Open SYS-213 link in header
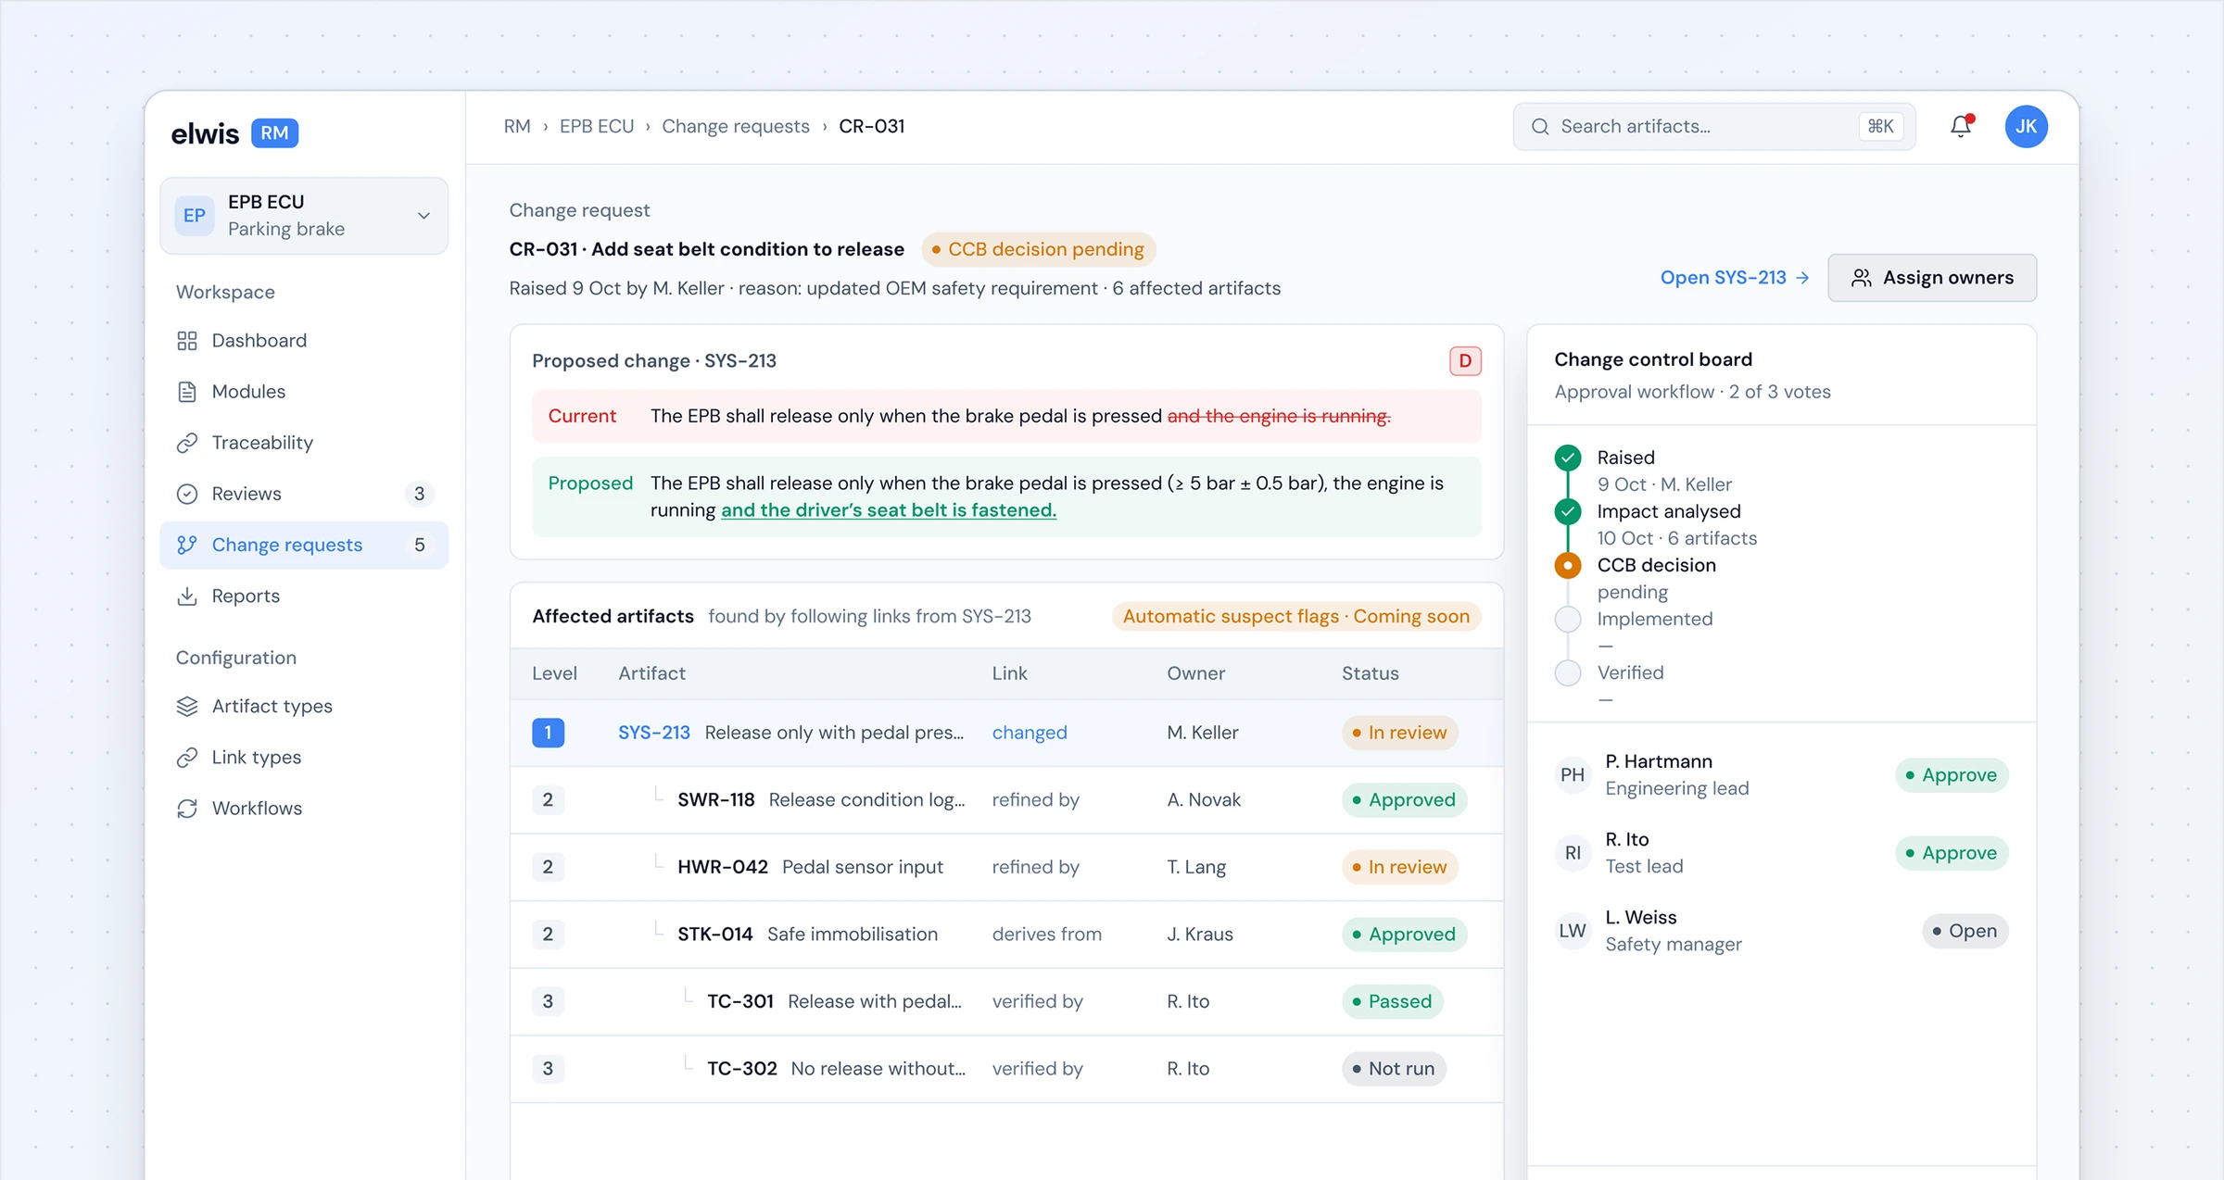This screenshot has height=1180, width=2224. pyautogui.click(x=1734, y=278)
